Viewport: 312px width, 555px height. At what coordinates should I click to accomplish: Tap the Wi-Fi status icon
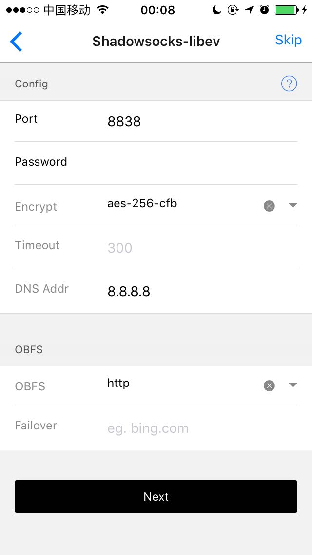click(103, 10)
